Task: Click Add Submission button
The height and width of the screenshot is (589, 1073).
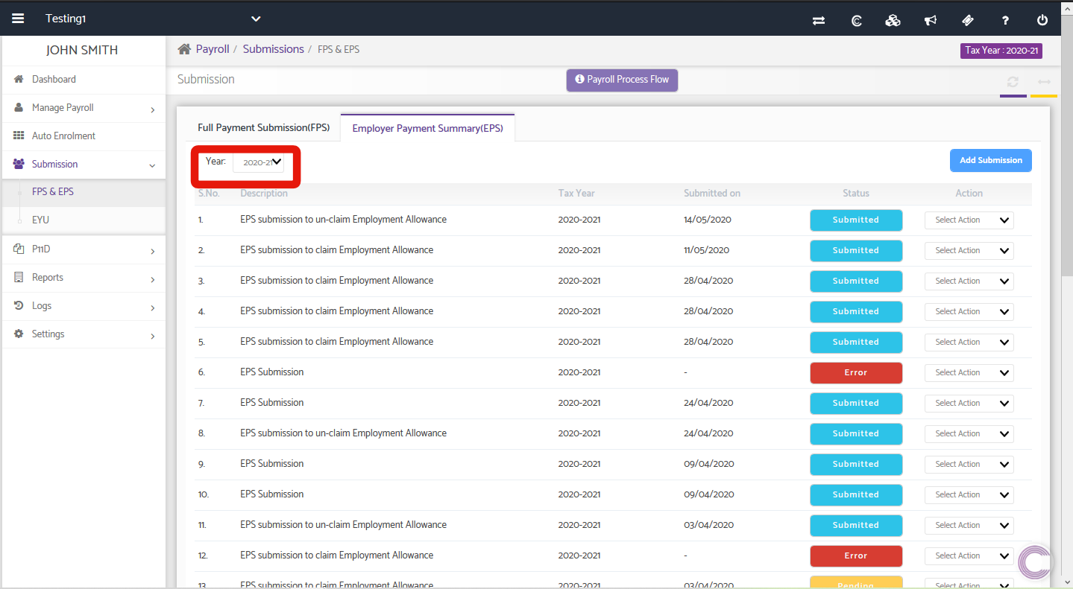Action: point(990,160)
